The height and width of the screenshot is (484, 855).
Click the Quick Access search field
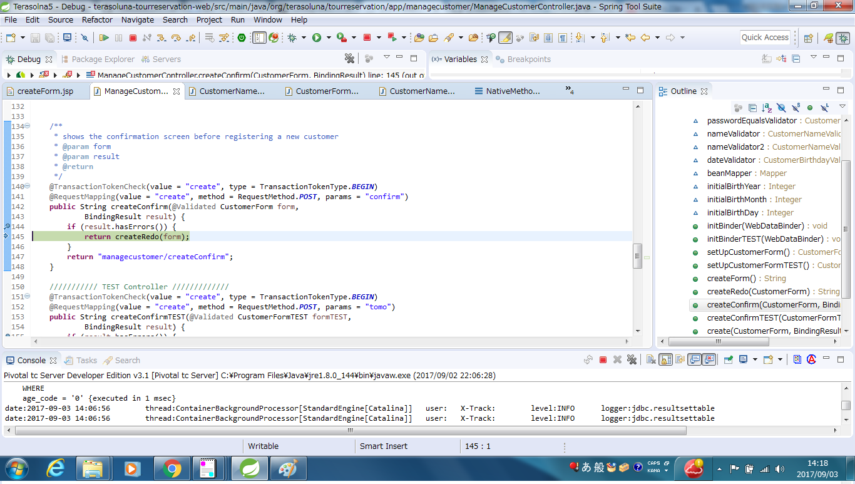tap(765, 38)
